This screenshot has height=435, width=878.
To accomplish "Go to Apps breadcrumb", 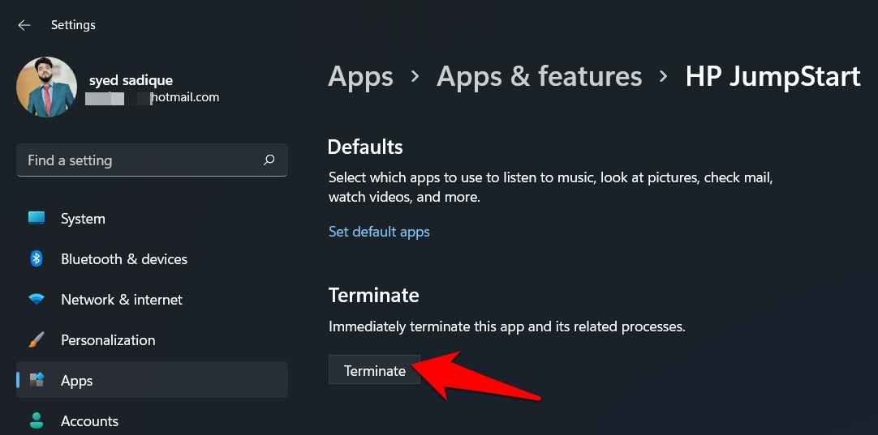I will [360, 77].
